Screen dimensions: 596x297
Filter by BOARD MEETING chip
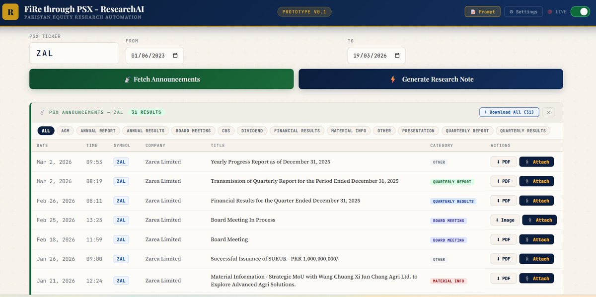(x=193, y=131)
